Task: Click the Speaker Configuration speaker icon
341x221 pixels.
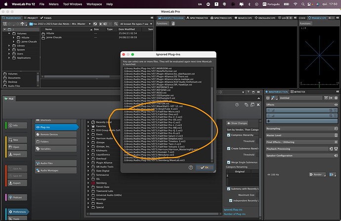Action: point(336,155)
